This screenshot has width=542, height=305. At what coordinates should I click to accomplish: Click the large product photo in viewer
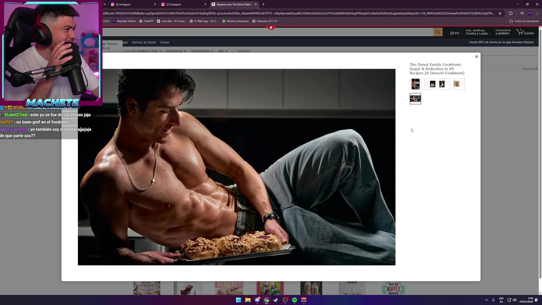pos(236,167)
